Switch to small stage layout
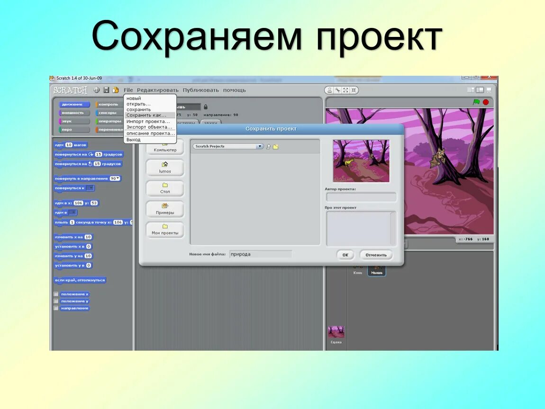 471,90
